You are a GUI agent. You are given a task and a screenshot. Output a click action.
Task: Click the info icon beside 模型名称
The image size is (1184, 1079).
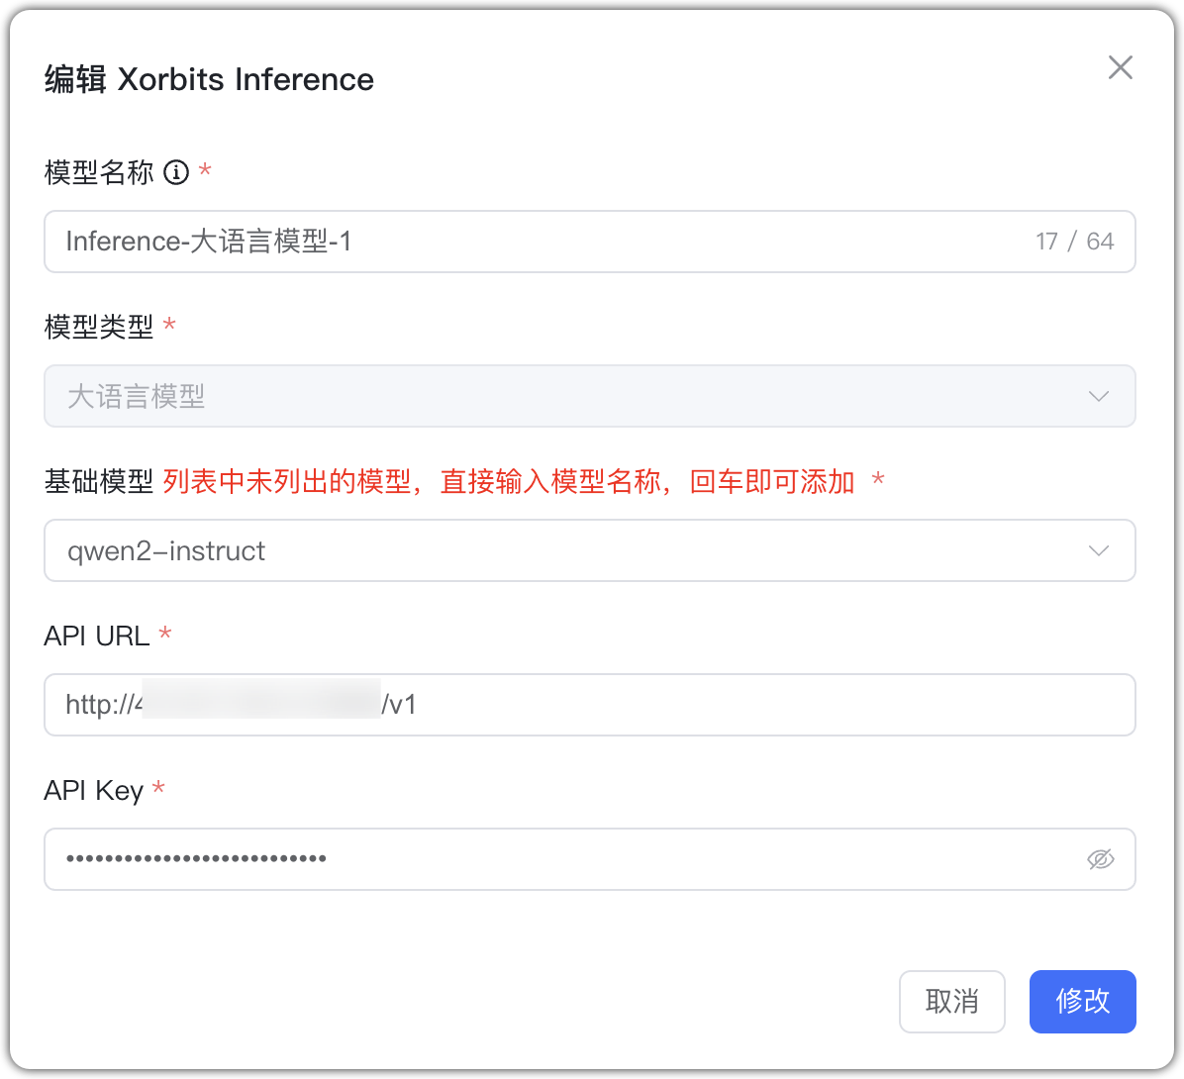176,172
